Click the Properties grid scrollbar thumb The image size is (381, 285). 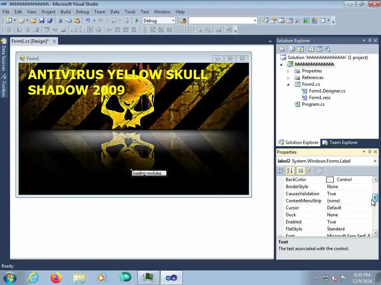tap(375, 197)
